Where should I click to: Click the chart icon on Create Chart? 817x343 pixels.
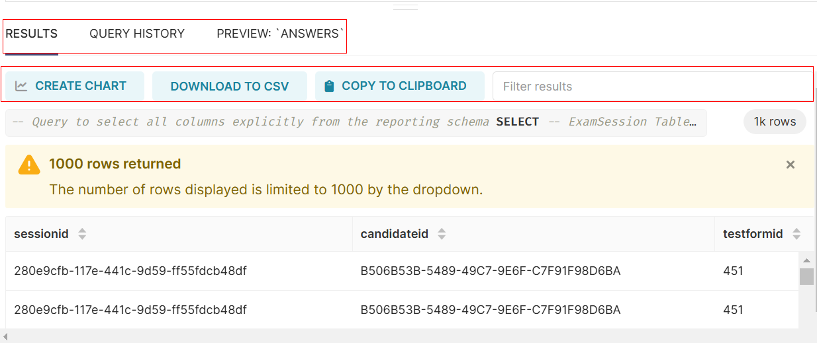pos(21,86)
